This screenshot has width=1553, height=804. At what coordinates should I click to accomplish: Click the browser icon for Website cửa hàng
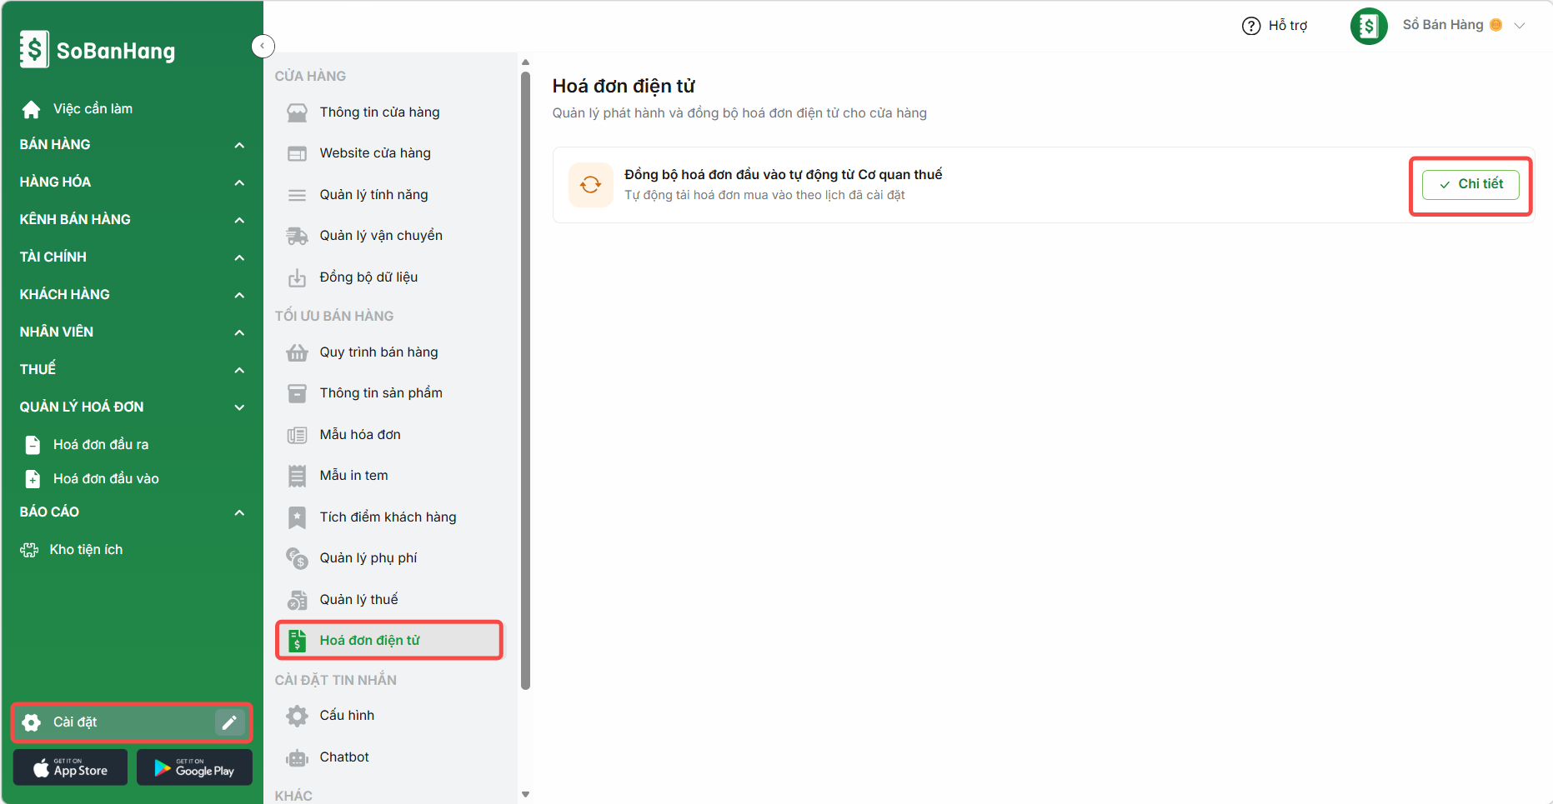[x=297, y=153]
